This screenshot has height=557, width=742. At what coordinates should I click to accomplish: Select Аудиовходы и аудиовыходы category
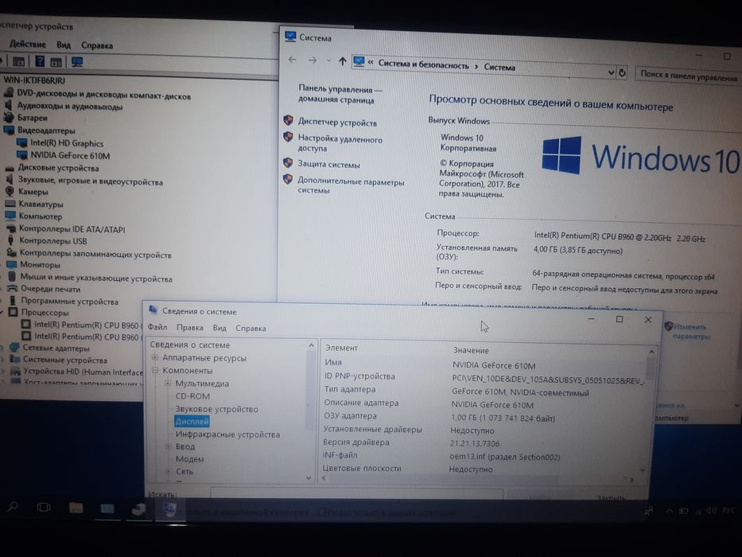69,107
